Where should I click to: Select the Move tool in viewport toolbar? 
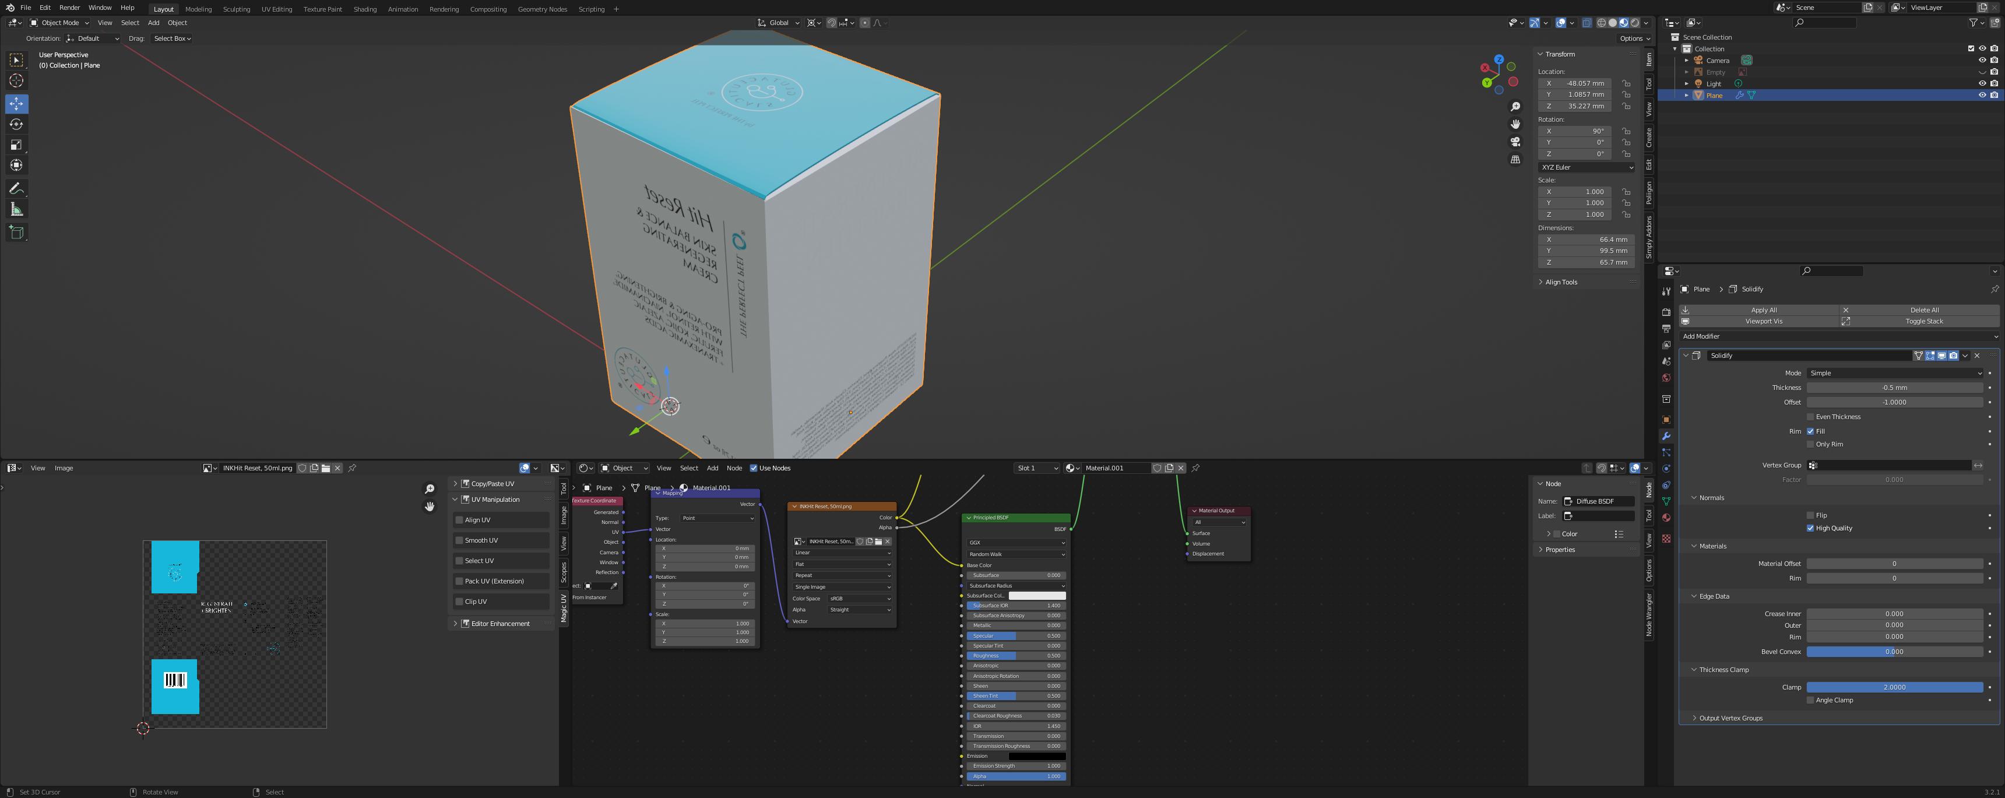point(16,104)
